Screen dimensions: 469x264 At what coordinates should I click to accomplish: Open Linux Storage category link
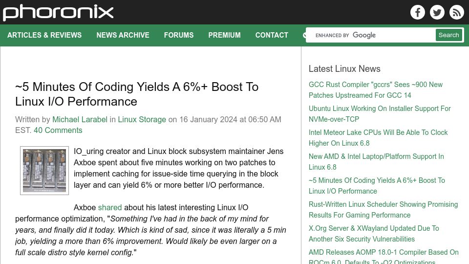click(142, 119)
